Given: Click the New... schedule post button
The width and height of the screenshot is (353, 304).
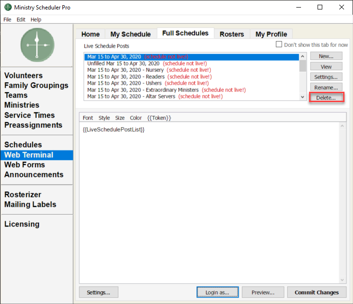Looking at the screenshot, I should tap(326, 56).
